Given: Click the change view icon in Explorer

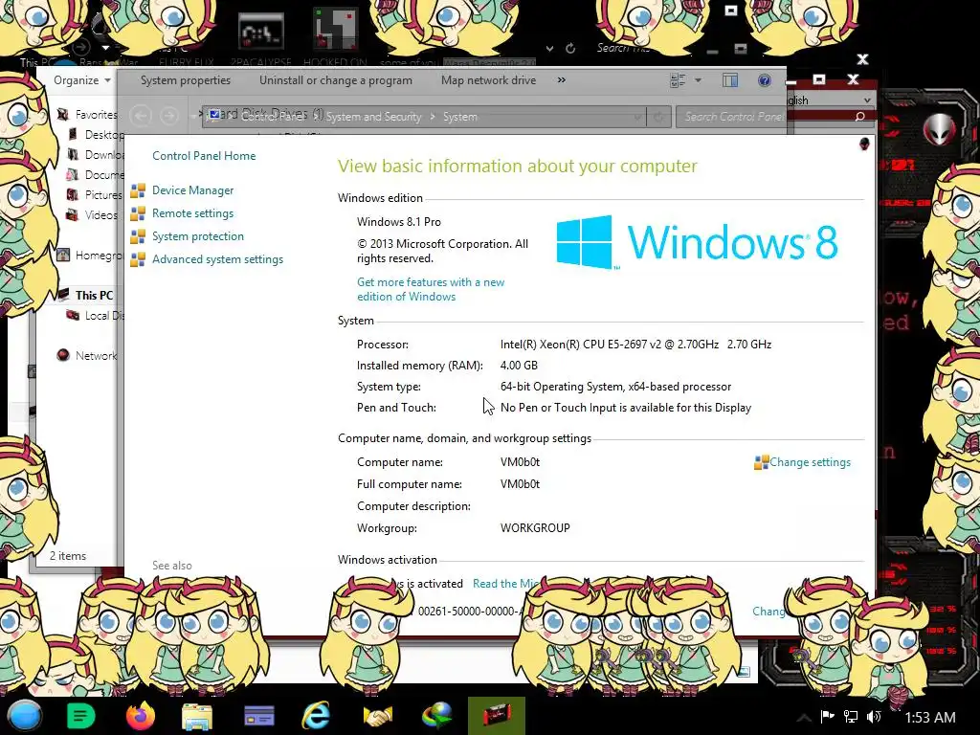Looking at the screenshot, I should point(678,80).
